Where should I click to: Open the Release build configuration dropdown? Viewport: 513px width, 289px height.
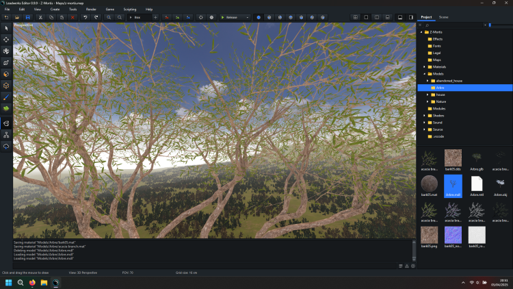click(x=235, y=16)
